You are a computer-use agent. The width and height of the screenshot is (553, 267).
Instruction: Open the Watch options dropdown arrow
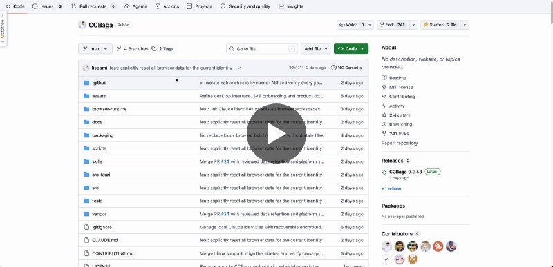point(370,25)
